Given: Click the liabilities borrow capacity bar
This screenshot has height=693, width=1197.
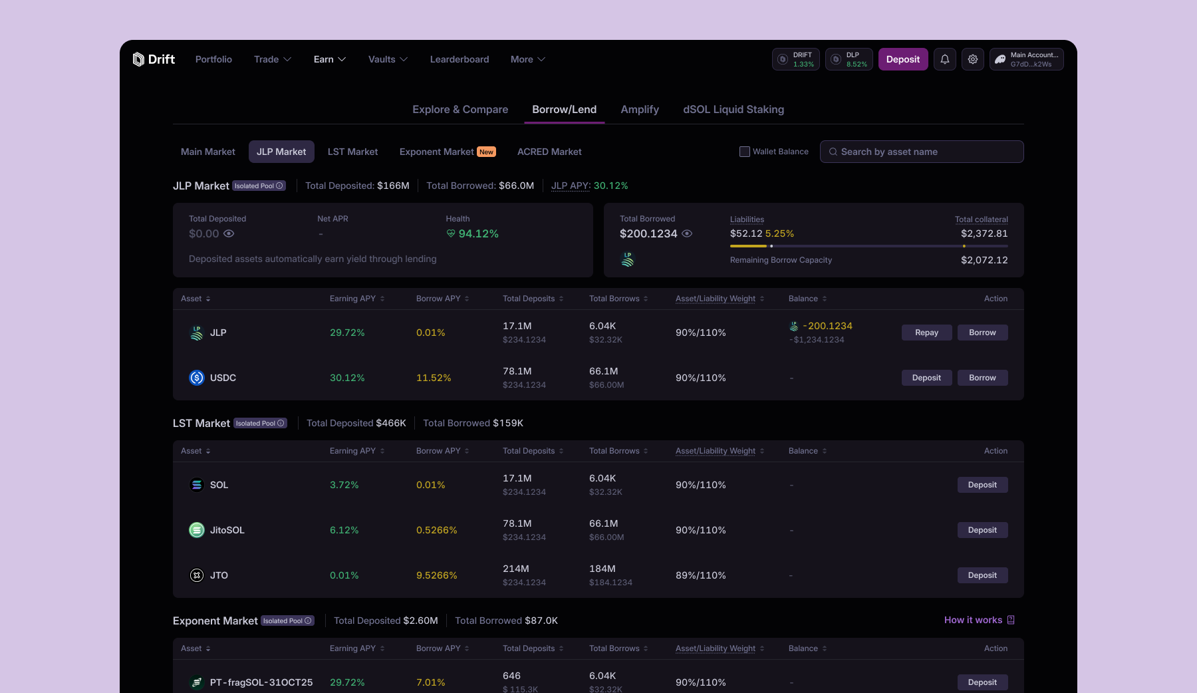Looking at the screenshot, I should 869,246.
